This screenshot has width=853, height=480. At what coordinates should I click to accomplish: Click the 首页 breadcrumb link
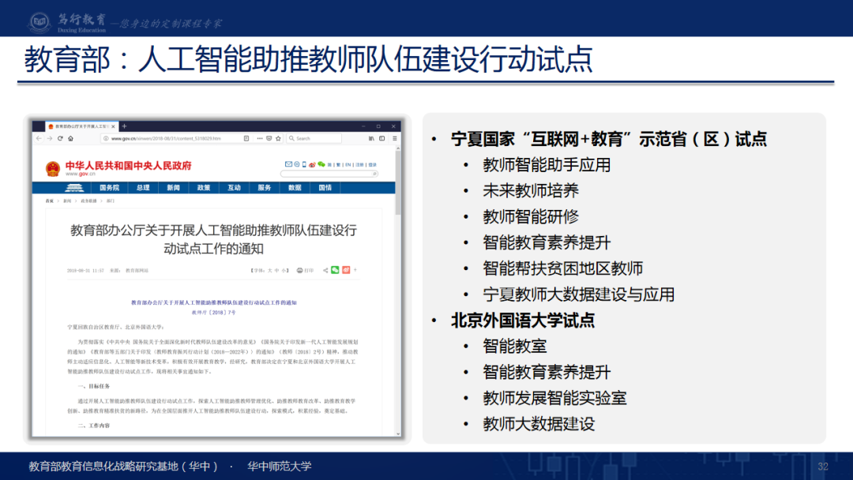[50, 201]
